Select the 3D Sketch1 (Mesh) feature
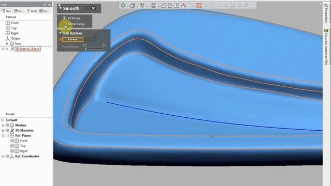The width and height of the screenshot is (331, 186). [27, 49]
